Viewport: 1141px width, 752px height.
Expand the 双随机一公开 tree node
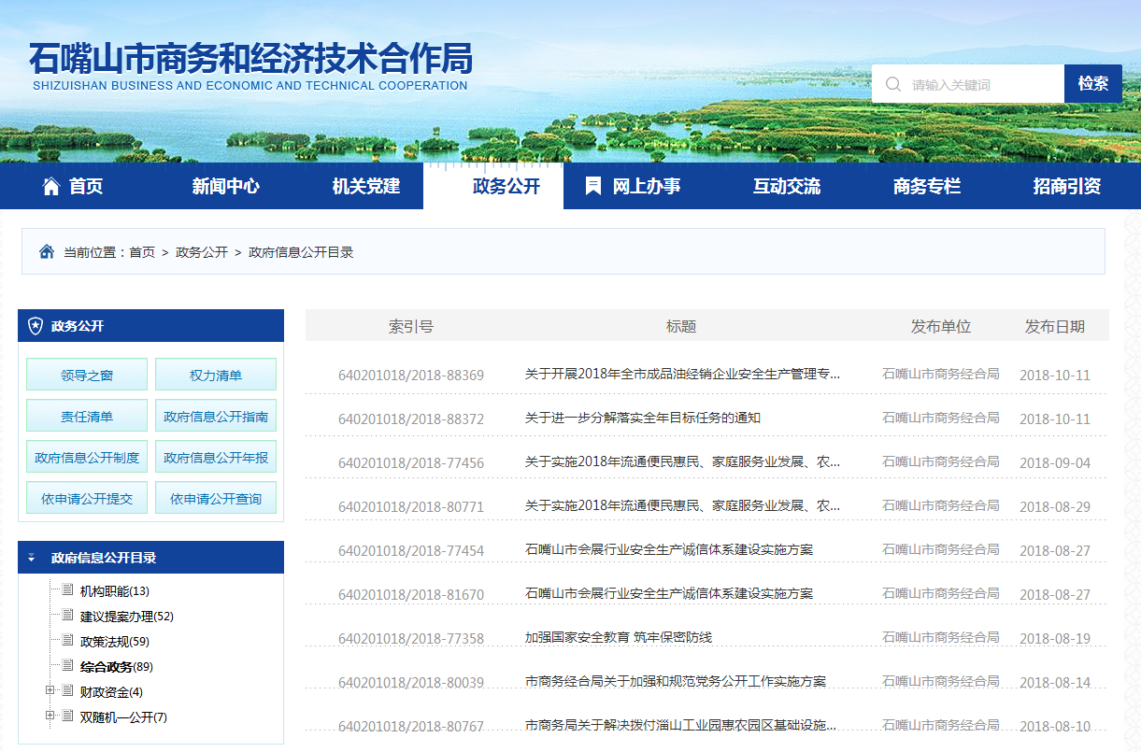(x=50, y=717)
